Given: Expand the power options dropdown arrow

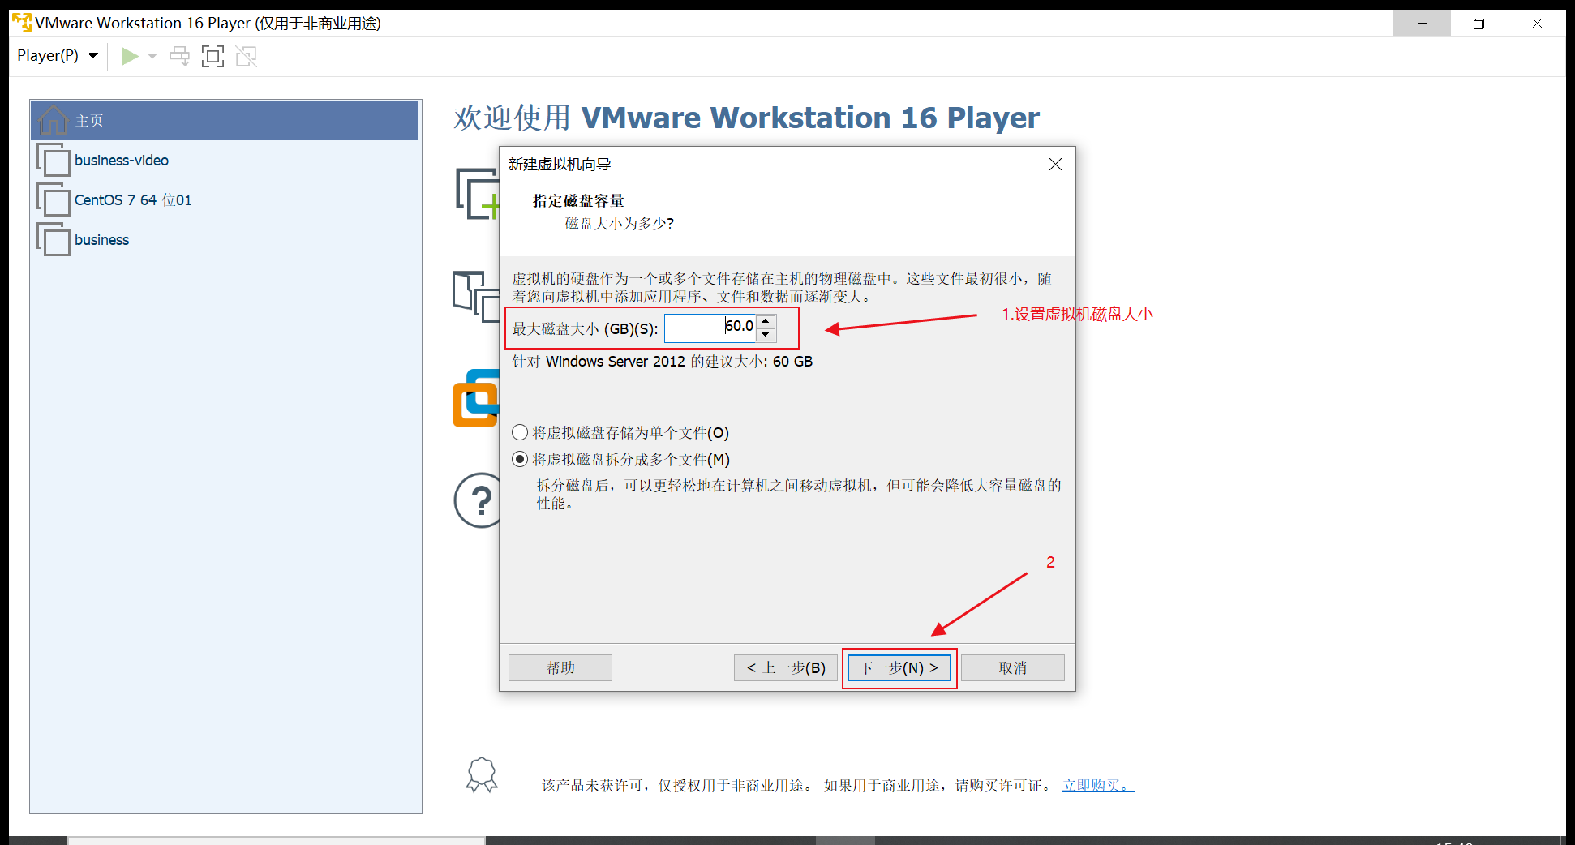Looking at the screenshot, I should click(x=152, y=56).
